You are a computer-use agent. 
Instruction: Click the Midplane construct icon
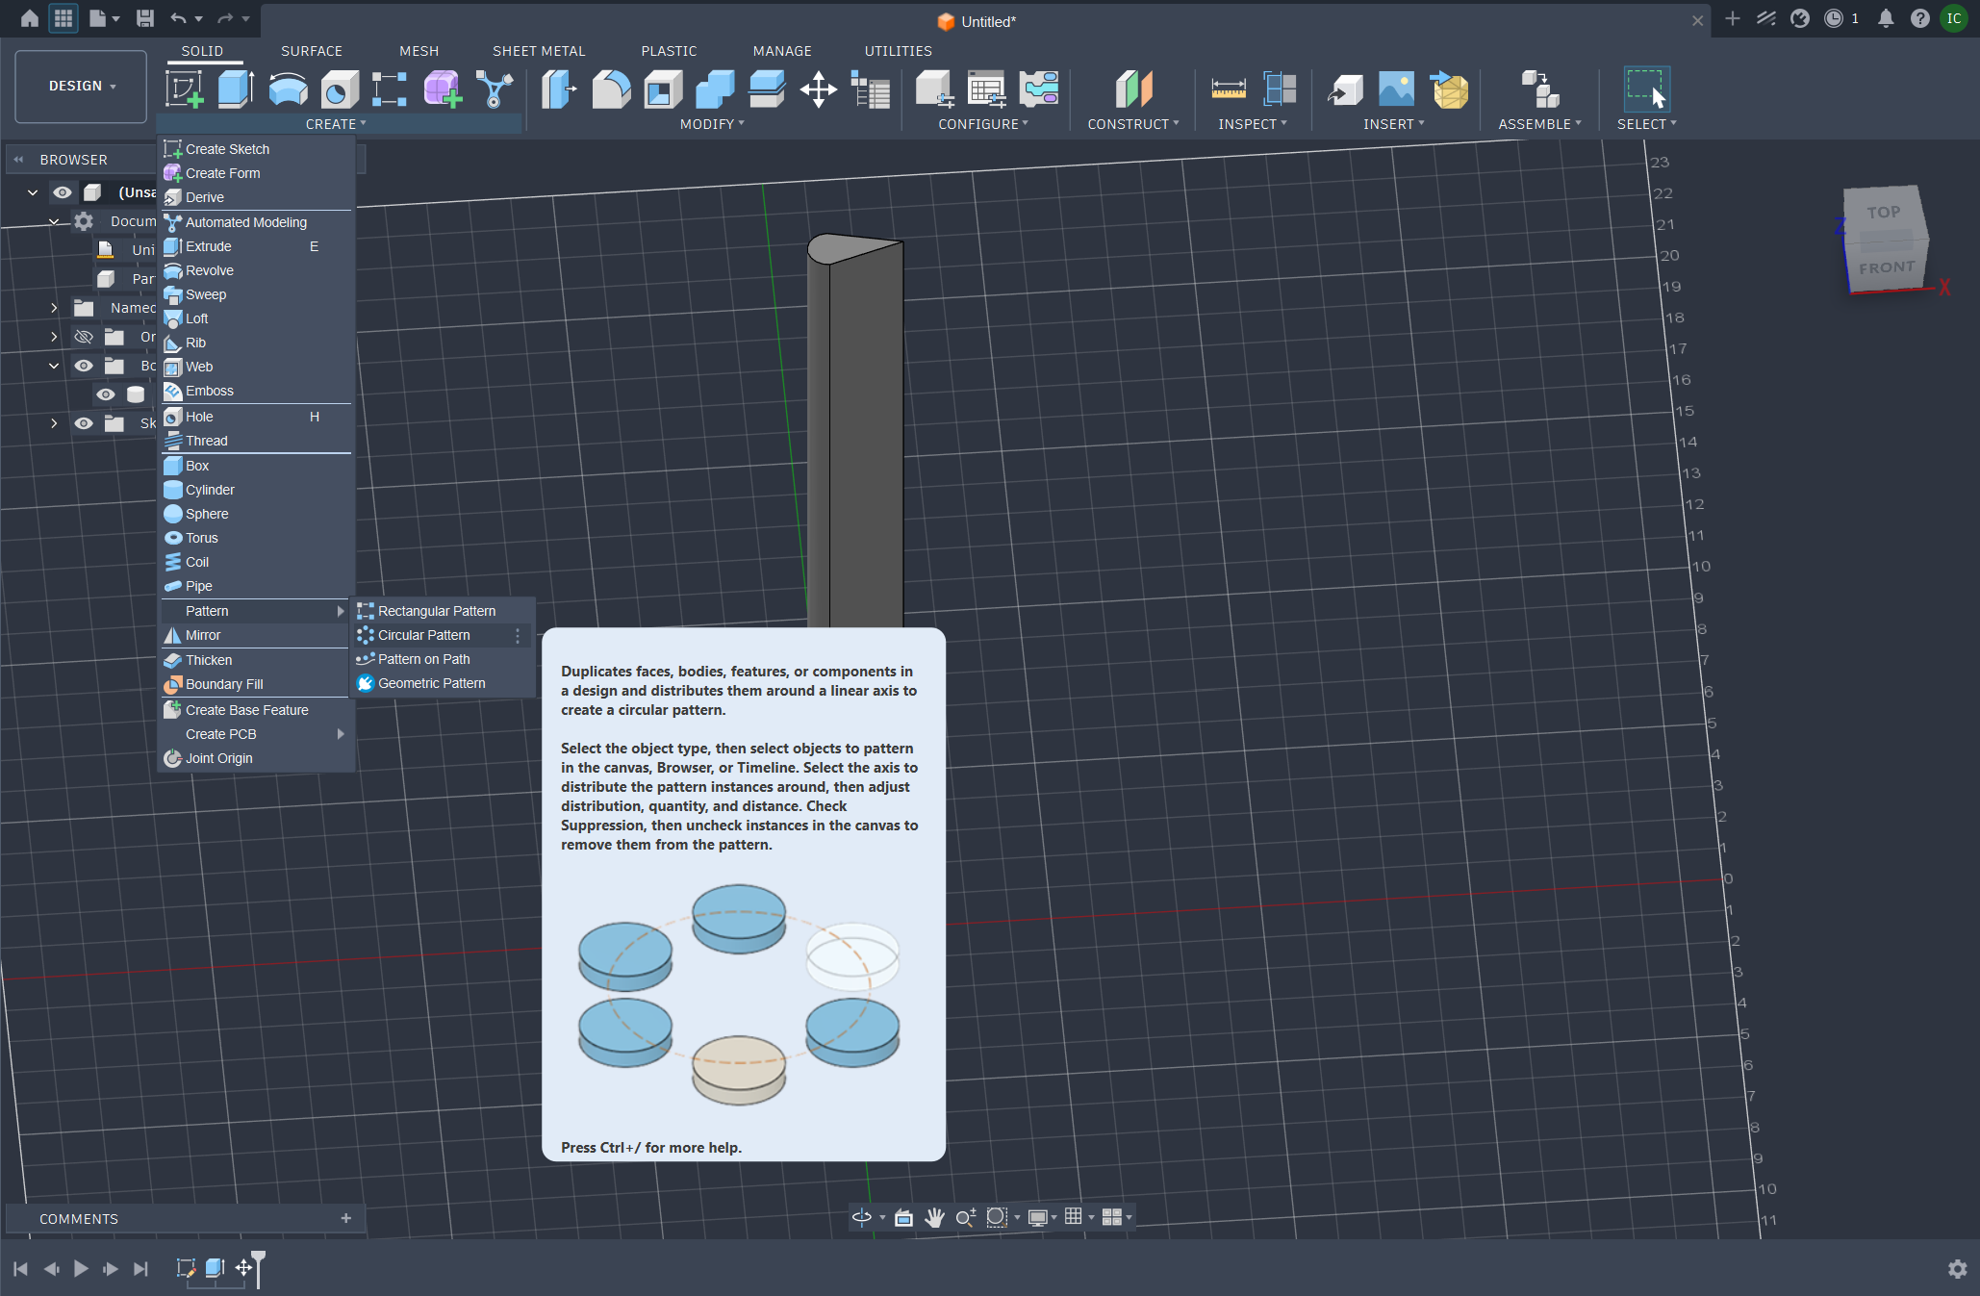pos(1133,89)
